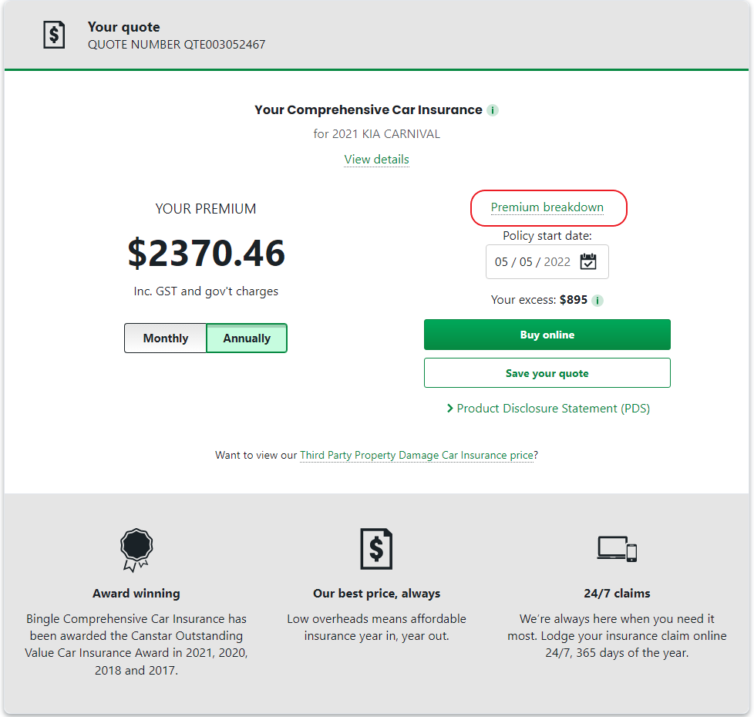Open Product Disclosure Statement (PDS) link
Image resolution: width=754 pixels, height=717 pixels.
coord(553,409)
